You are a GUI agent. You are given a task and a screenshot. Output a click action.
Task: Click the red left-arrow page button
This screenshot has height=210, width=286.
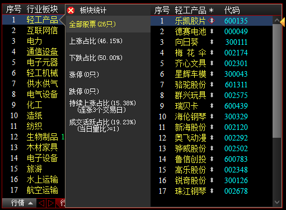41,203
